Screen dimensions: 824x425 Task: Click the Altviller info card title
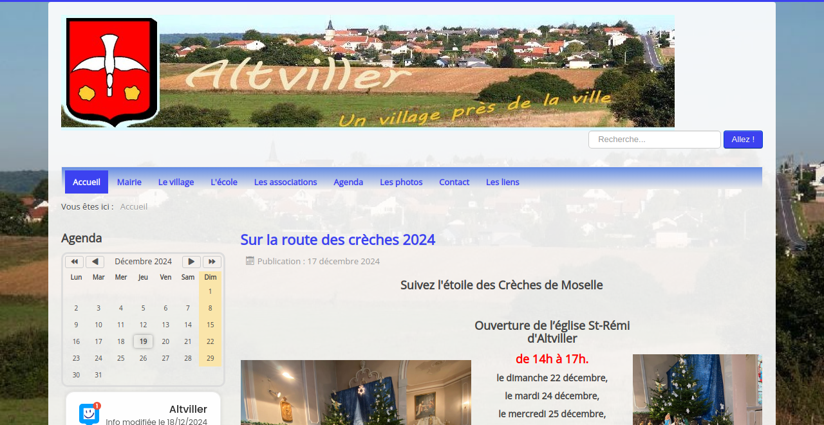click(188, 409)
